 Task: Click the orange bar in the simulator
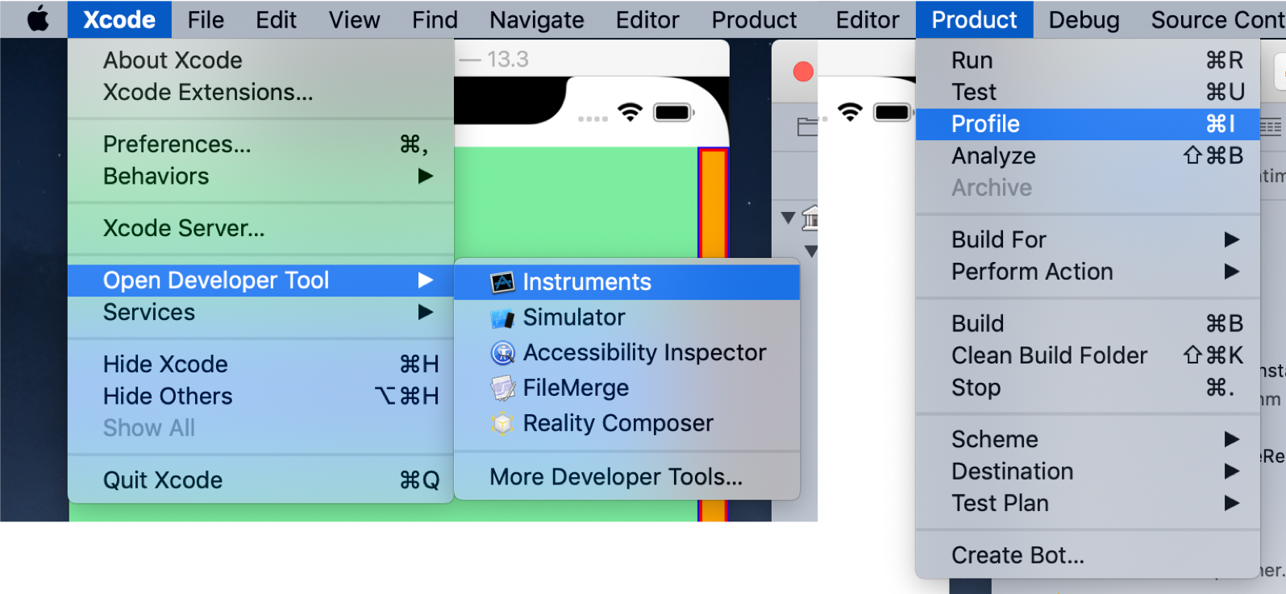pyautogui.click(x=713, y=201)
